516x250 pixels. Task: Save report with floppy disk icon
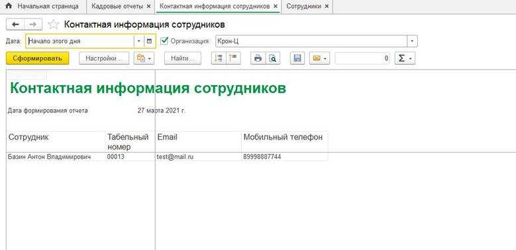click(x=297, y=58)
